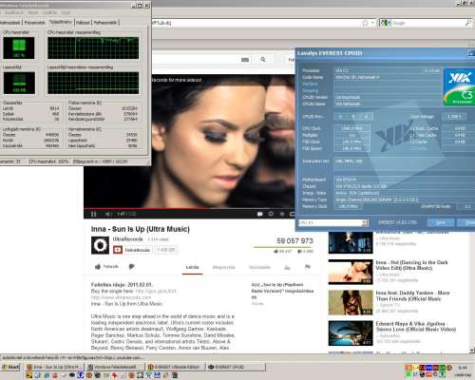The image size is (475, 380).
Task: Open the statistics chart icon under the video
Action: tap(287, 267)
